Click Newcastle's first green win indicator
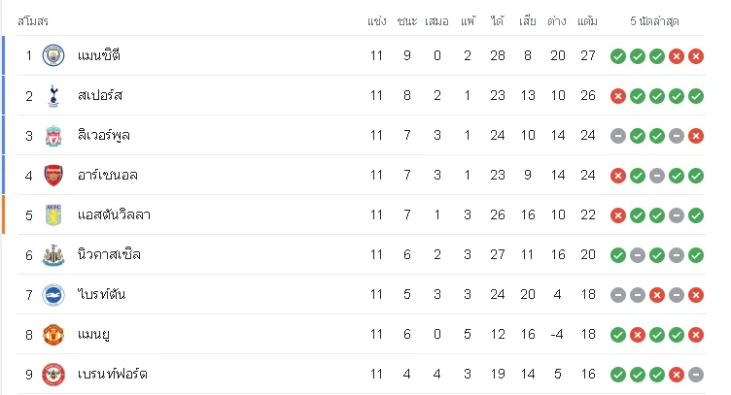This screenshot has width=731, height=395. 617,255
